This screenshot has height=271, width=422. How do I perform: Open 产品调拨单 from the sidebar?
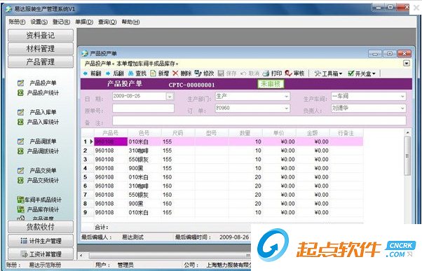coord(43,141)
